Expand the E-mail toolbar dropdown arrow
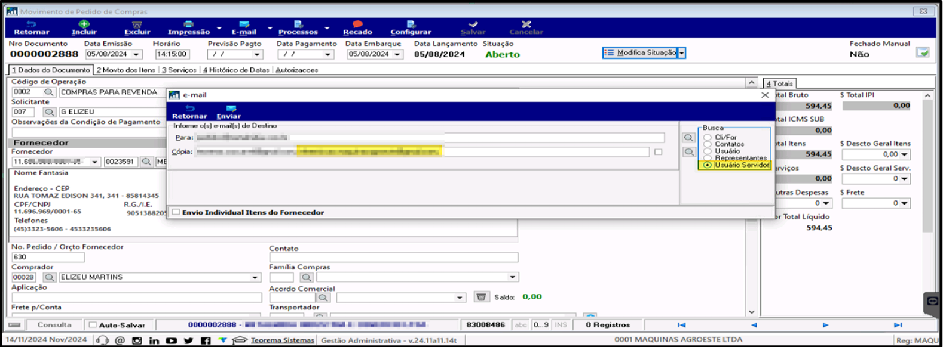 pos(270,28)
